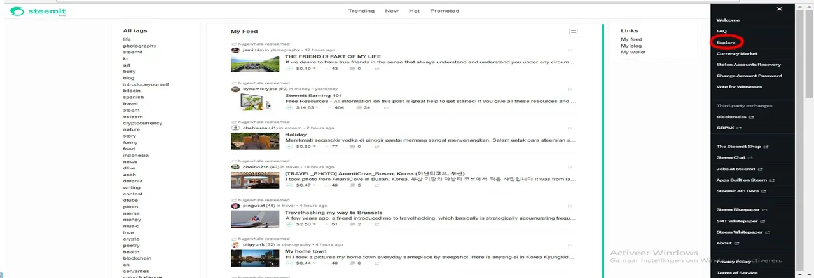Toggle the feed layout view icon
This screenshot has height=278, width=814.
click(573, 31)
